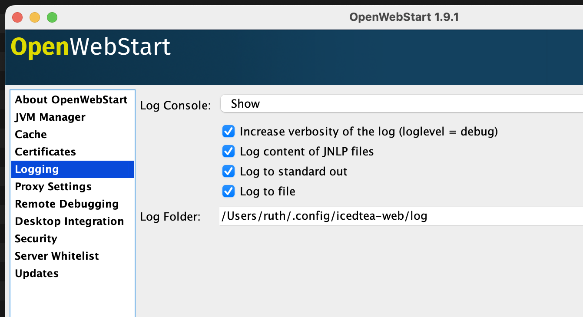This screenshot has width=583, height=317.
Task: Open the About OpenWebStart section
Action: 72,100
